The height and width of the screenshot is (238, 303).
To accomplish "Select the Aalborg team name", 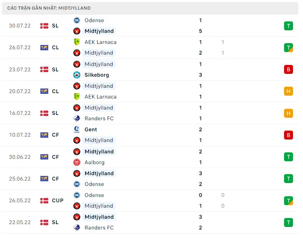I will [94, 162].
